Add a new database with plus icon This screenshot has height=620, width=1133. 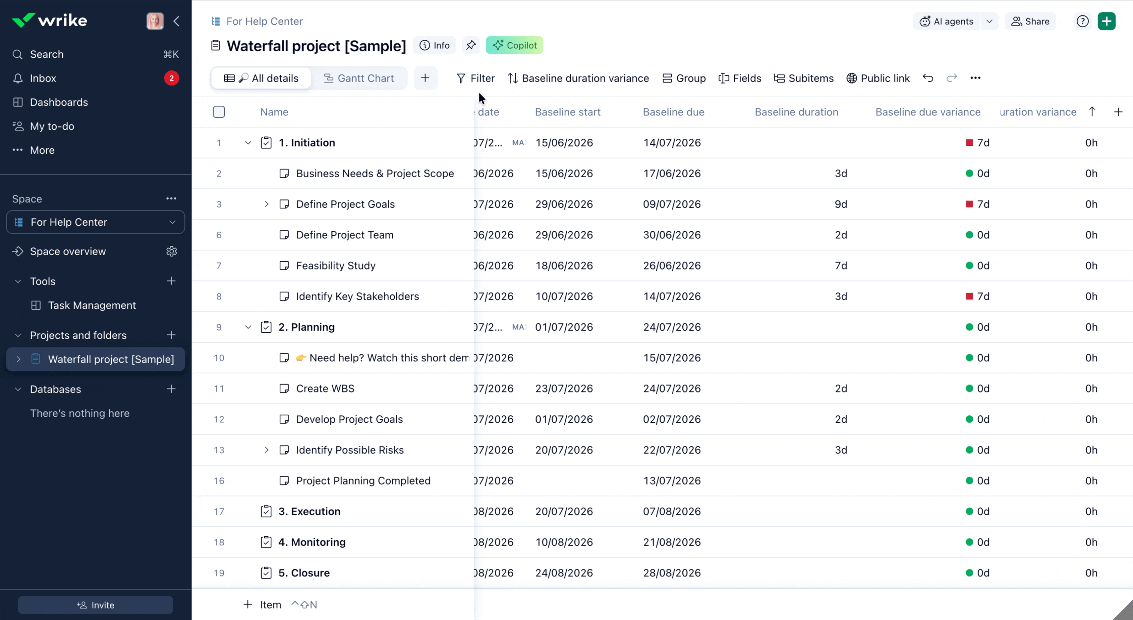tap(172, 389)
